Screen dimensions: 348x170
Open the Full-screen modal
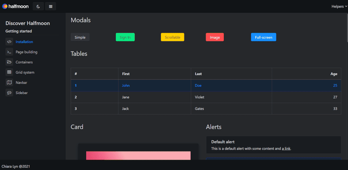coord(263,37)
